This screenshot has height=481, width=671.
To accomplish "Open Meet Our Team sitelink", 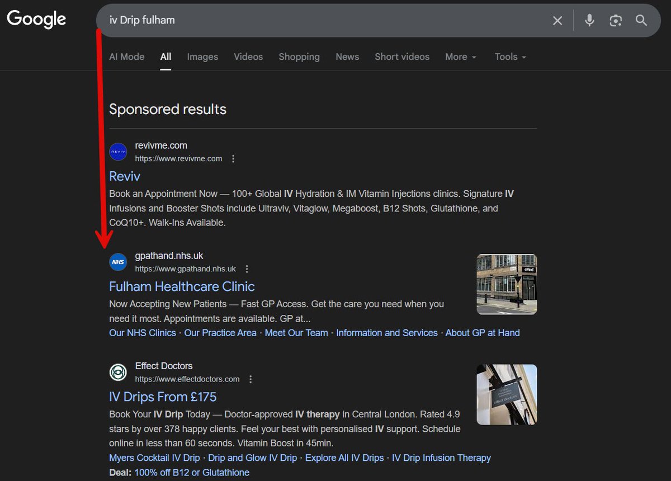I will (296, 333).
